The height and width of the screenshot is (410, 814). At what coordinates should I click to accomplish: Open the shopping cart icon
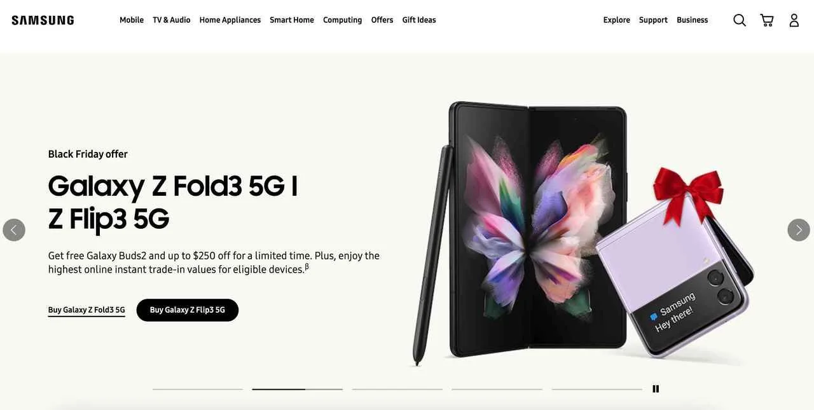(767, 20)
